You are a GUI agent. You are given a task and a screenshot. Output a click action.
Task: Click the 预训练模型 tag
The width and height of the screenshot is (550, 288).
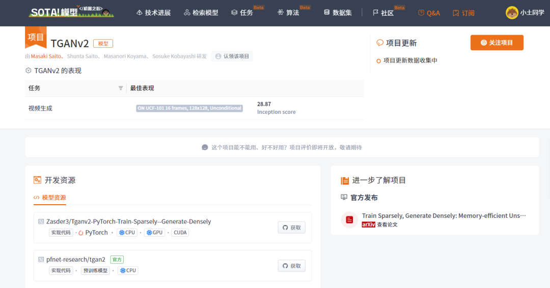pyautogui.click(x=95, y=271)
